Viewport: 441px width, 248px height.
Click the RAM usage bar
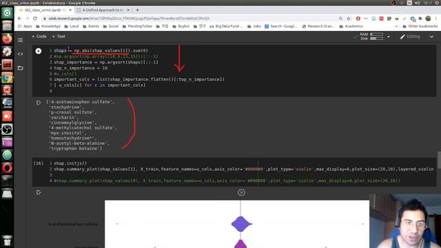click(x=376, y=34)
